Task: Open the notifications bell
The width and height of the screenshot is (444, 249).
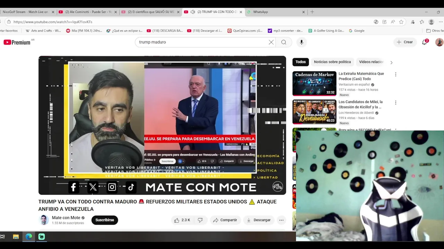Action: coord(425,42)
